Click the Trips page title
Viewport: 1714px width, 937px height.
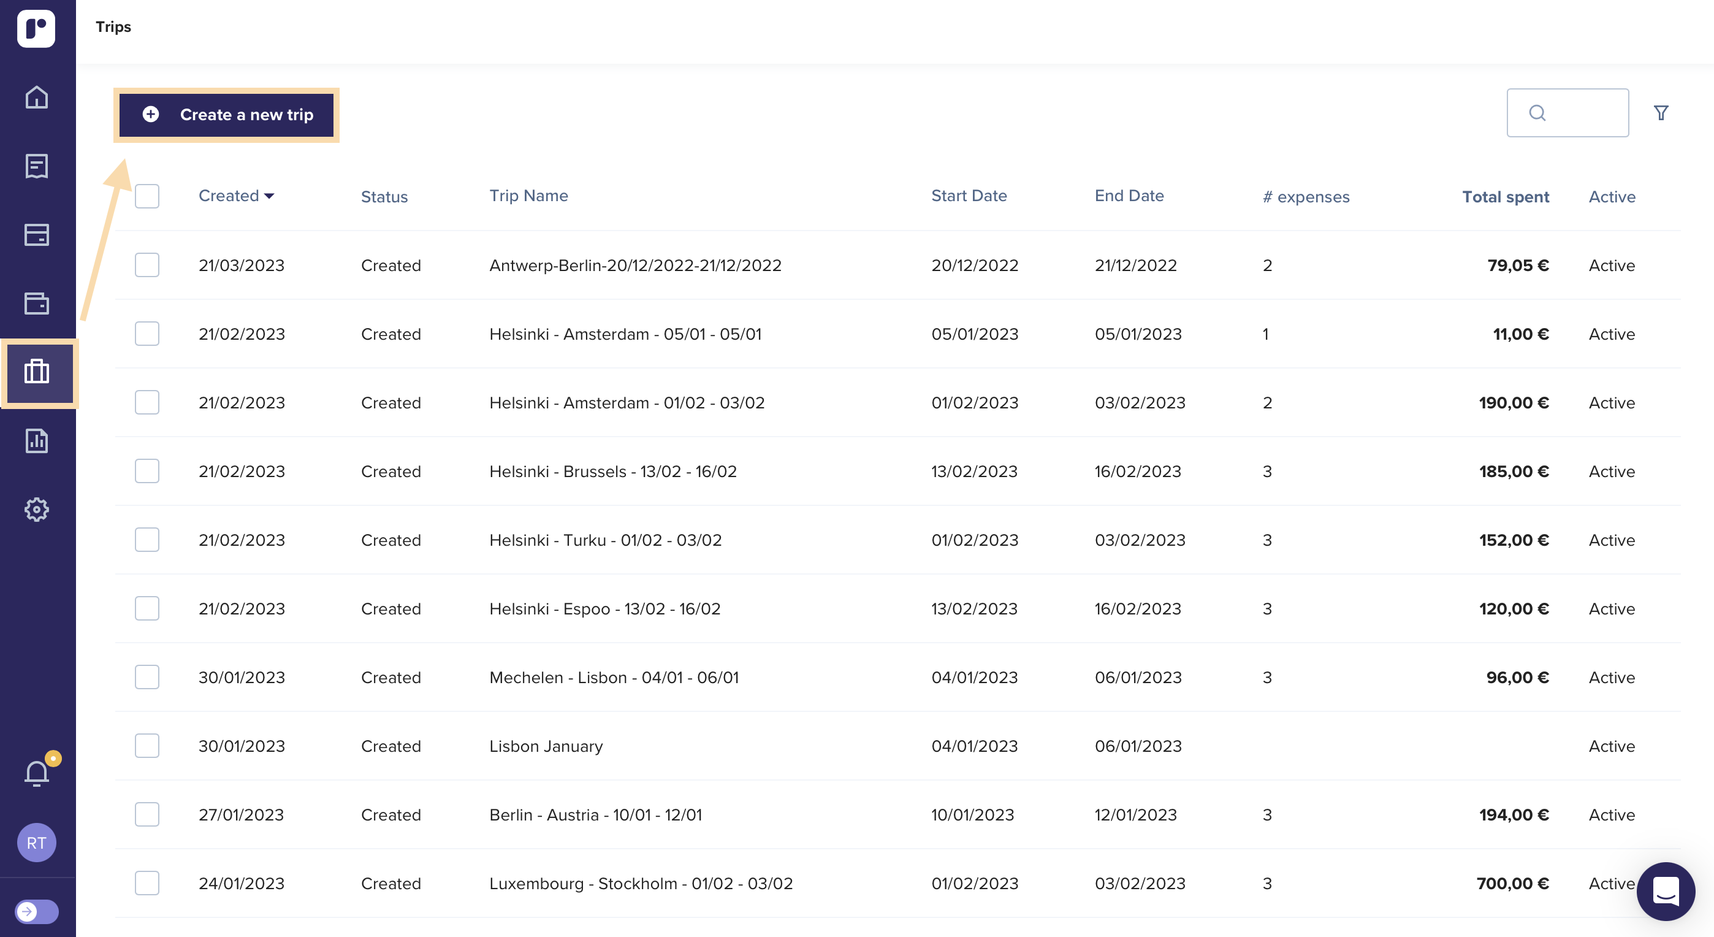(x=113, y=26)
